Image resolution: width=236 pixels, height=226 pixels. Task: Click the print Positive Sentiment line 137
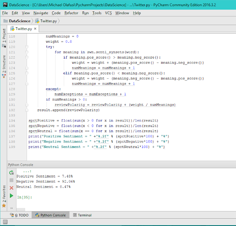(x=99, y=136)
